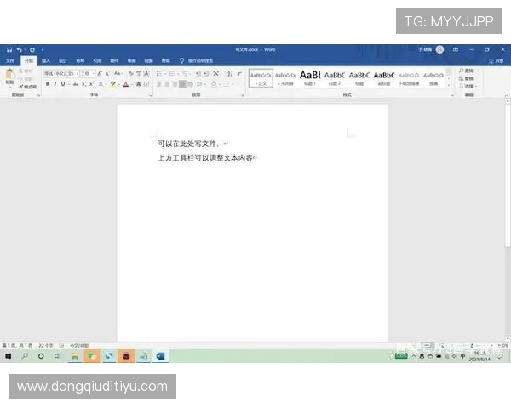Image resolution: width=511 pixels, height=408 pixels.
Task: Switch to the 布局 (Layout) tab
Action: 80,61
